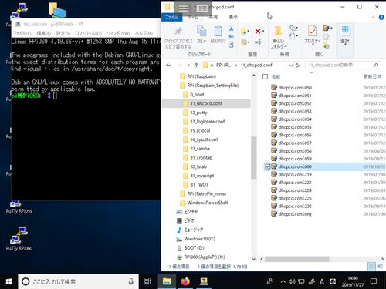
Task: Click the volume icon in system tray
Action: [x=292, y=281]
